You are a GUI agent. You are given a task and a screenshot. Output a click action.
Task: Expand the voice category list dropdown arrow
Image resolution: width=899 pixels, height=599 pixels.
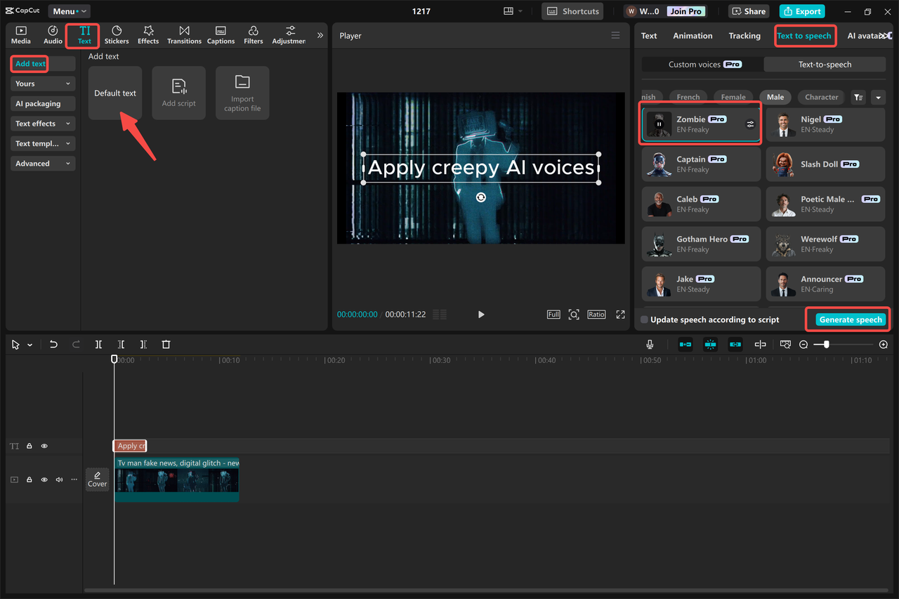pyautogui.click(x=878, y=98)
